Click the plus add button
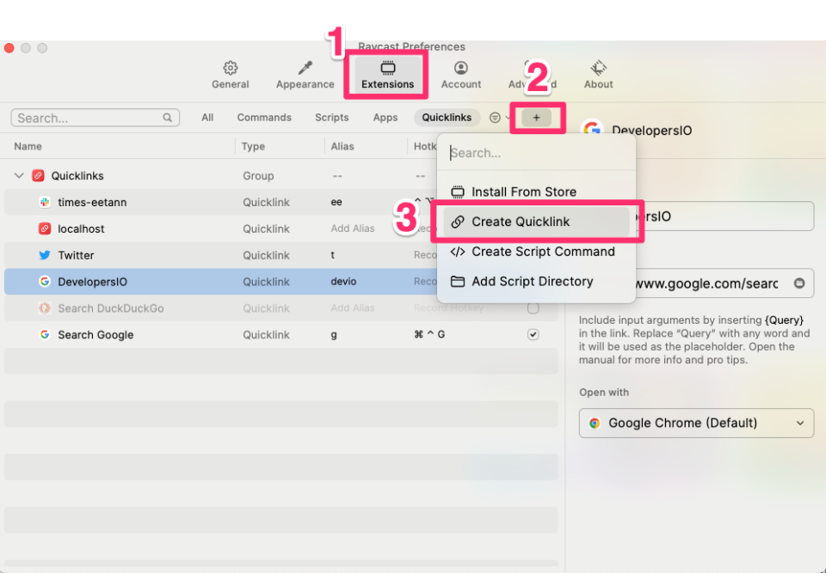This screenshot has width=826, height=573. coord(536,118)
